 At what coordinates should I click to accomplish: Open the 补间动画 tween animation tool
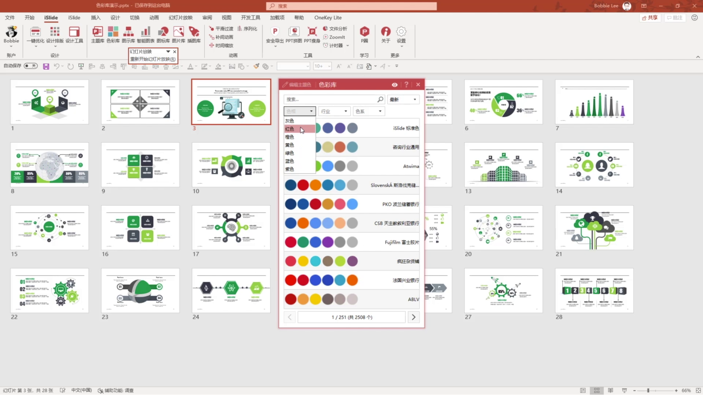(221, 37)
